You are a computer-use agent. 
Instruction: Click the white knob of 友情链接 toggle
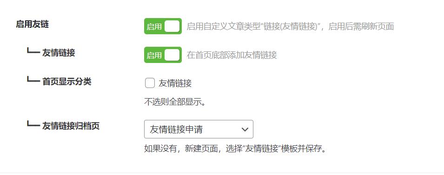pos(172,55)
